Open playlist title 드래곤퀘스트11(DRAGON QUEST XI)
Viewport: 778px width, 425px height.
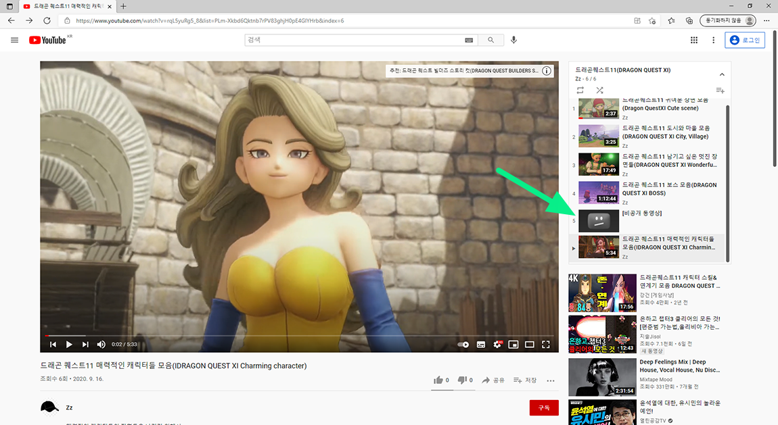pyautogui.click(x=622, y=70)
